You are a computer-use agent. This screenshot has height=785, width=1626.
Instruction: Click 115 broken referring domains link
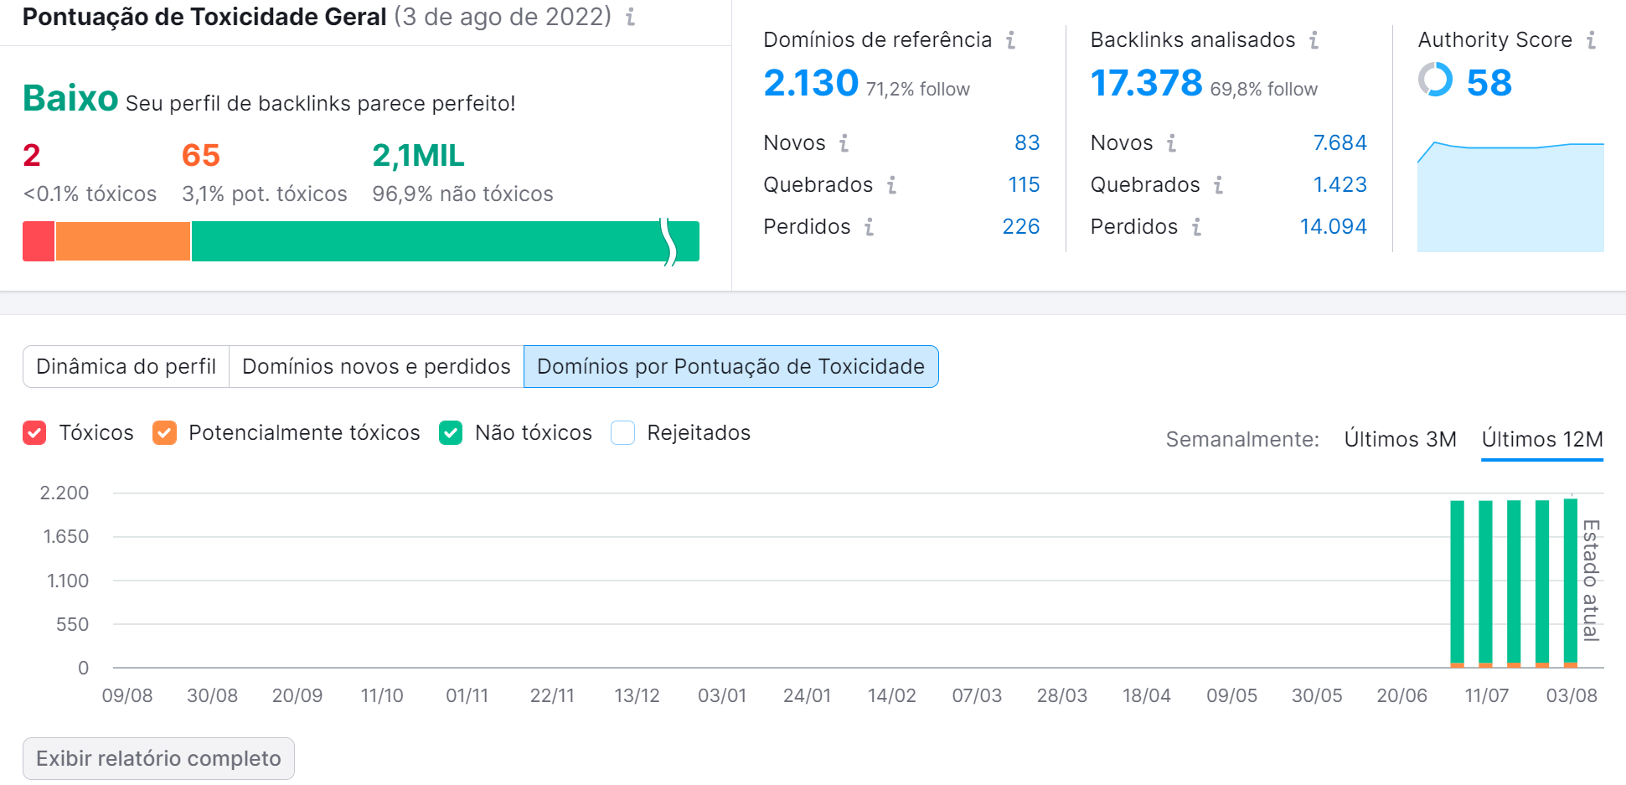click(x=1024, y=185)
